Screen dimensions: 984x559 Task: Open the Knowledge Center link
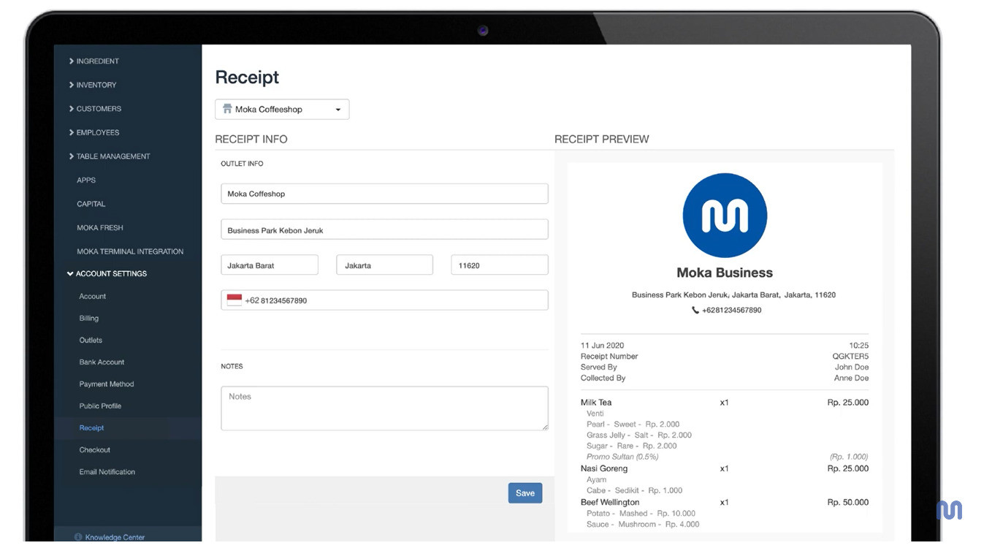coord(115,537)
